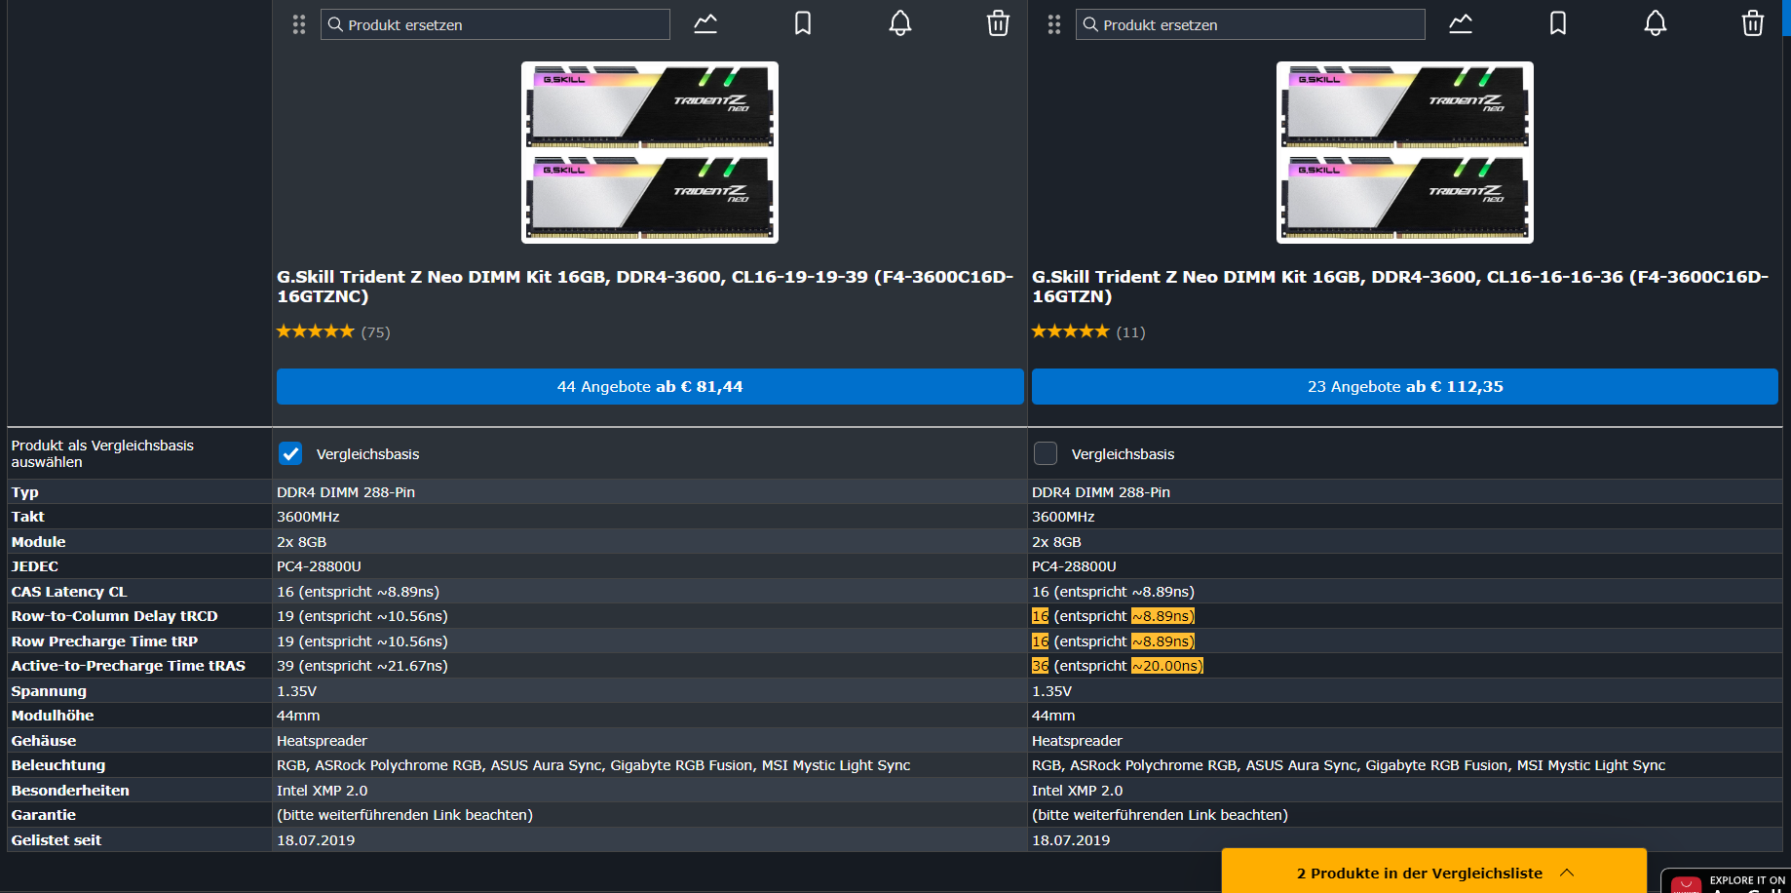Click drag handle icon of GTZN product column

tap(1054, 24)
